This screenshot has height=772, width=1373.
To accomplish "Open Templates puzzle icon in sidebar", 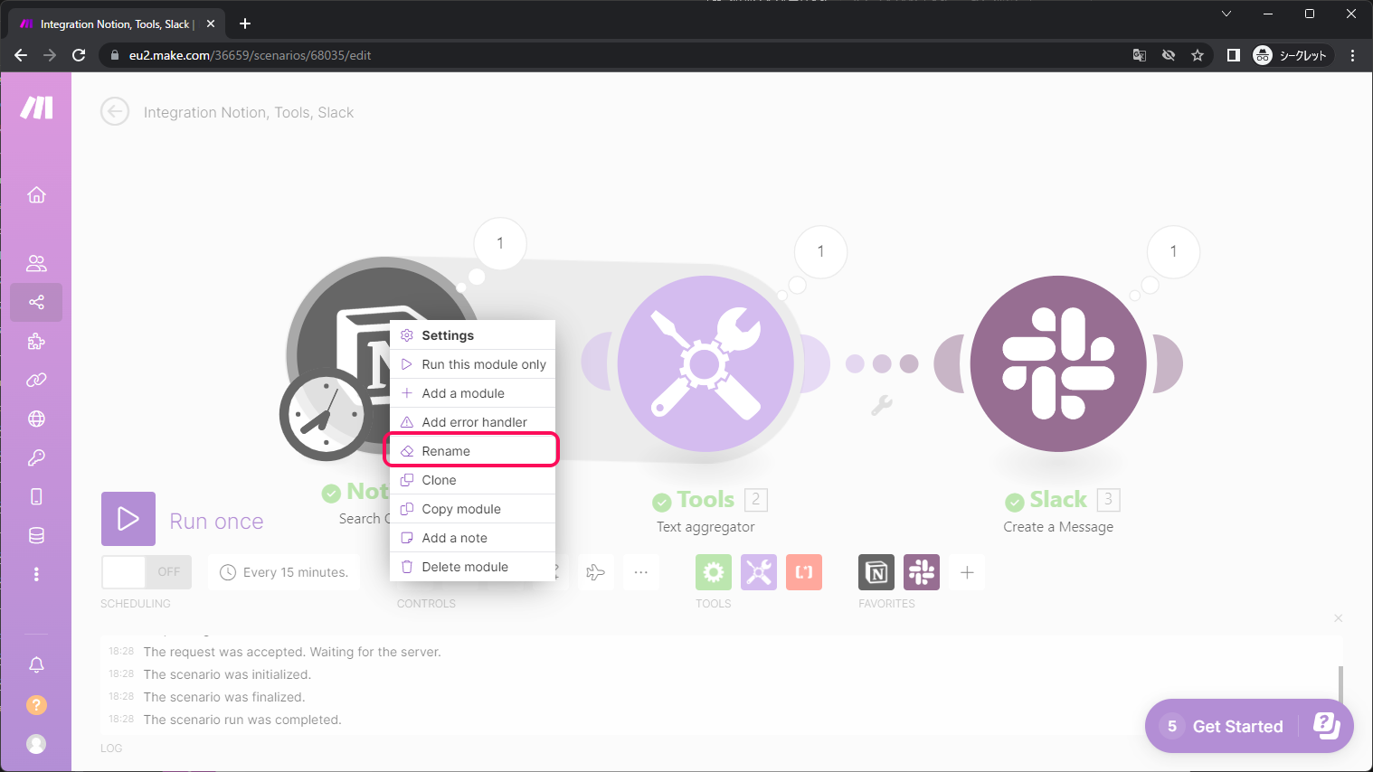I will tap(36, 341).
